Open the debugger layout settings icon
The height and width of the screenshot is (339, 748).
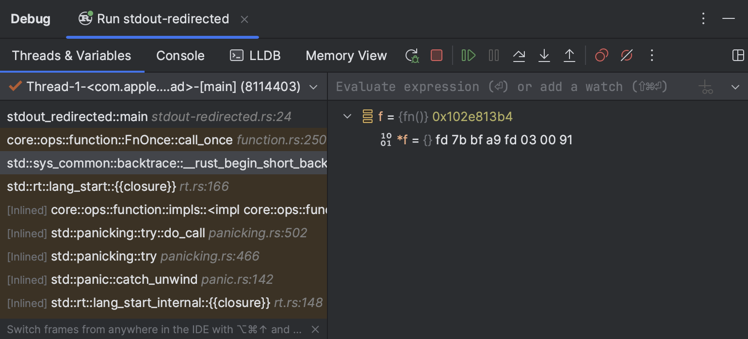point(738,55)
